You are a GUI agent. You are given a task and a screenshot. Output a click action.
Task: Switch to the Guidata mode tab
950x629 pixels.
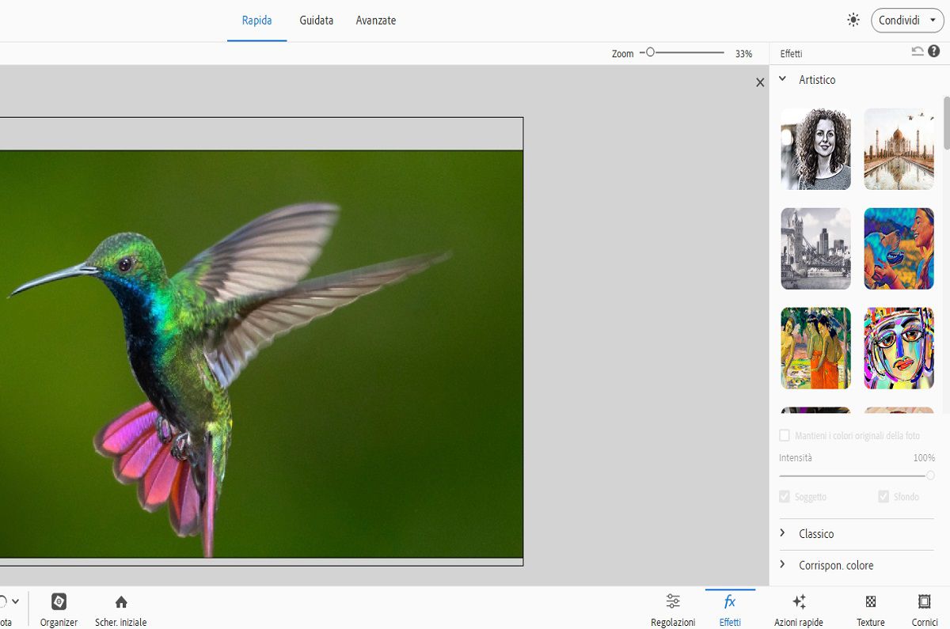click(316, 21)
